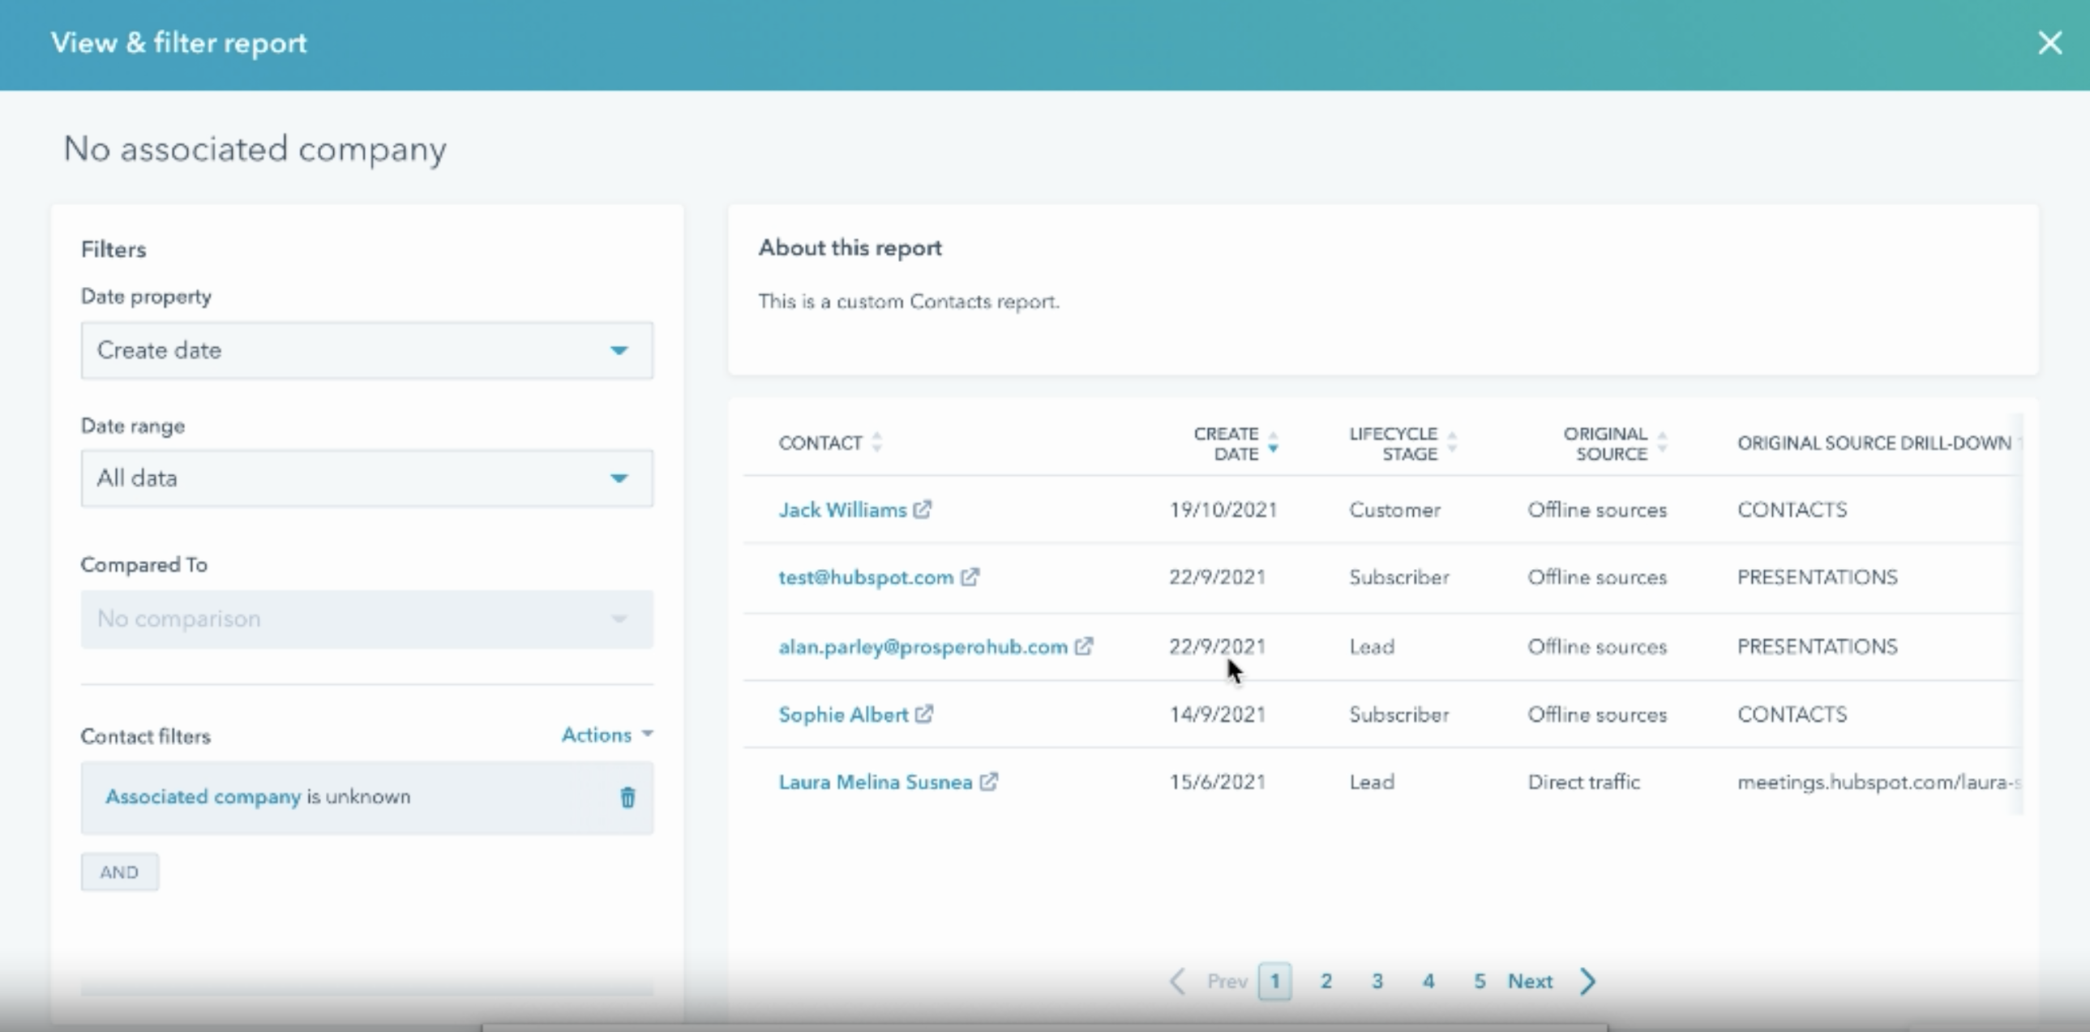The width and height of the screenshot is (2090, 1032).
Task: Open the Jack Williams contact link
Action: point(842,509)
